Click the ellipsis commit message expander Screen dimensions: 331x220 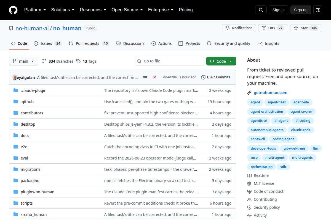[x=145, y=77]
